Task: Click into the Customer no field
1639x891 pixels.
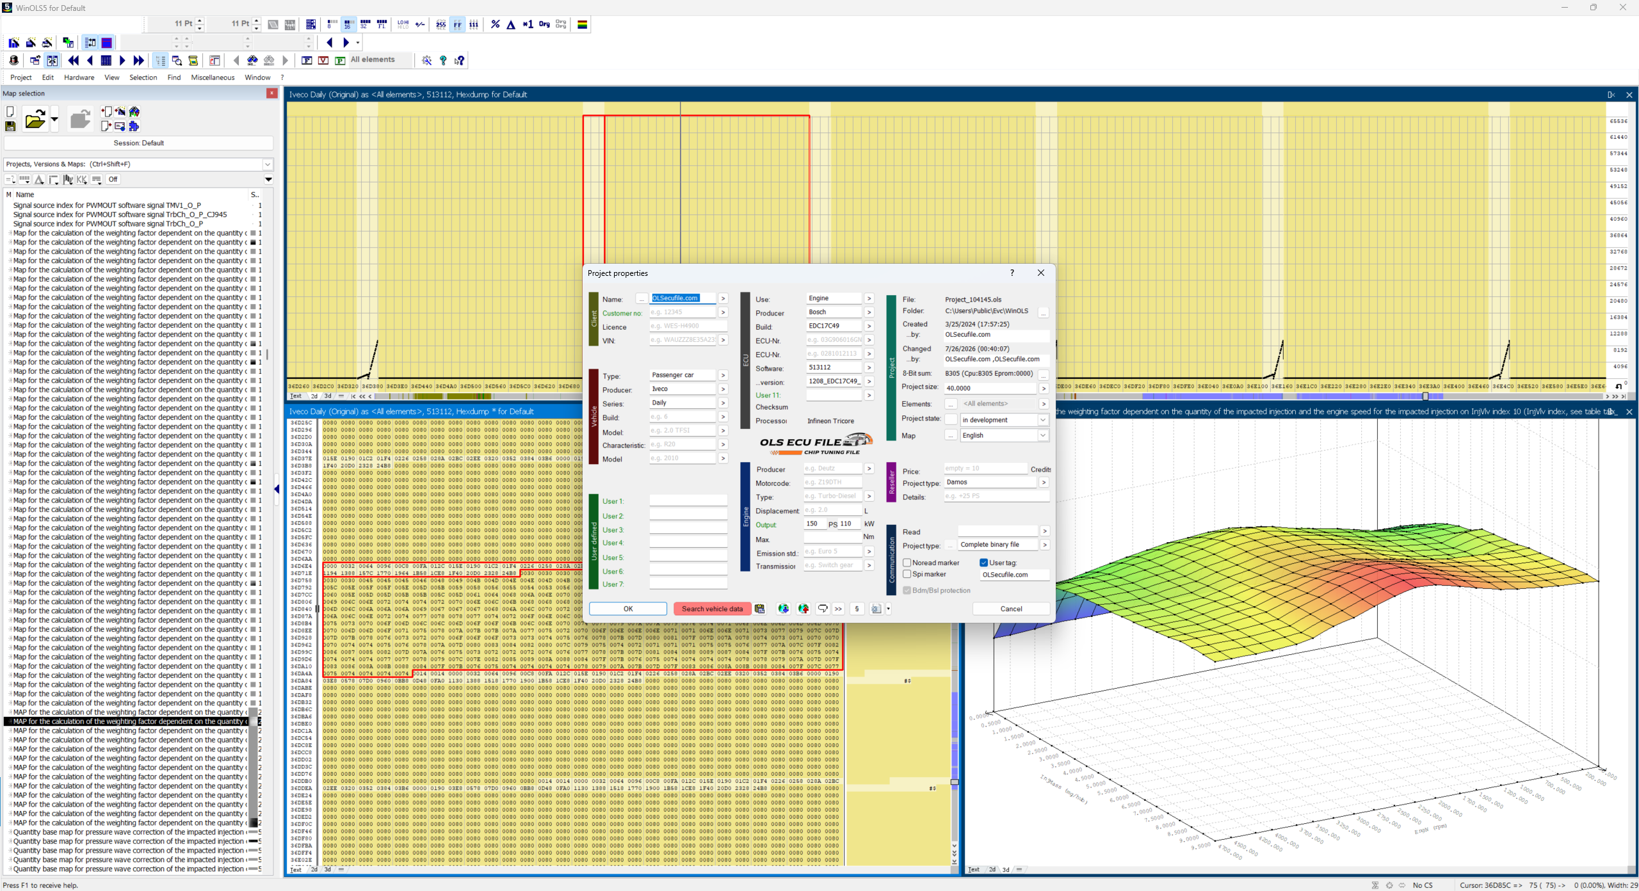Action: (682, 313)
